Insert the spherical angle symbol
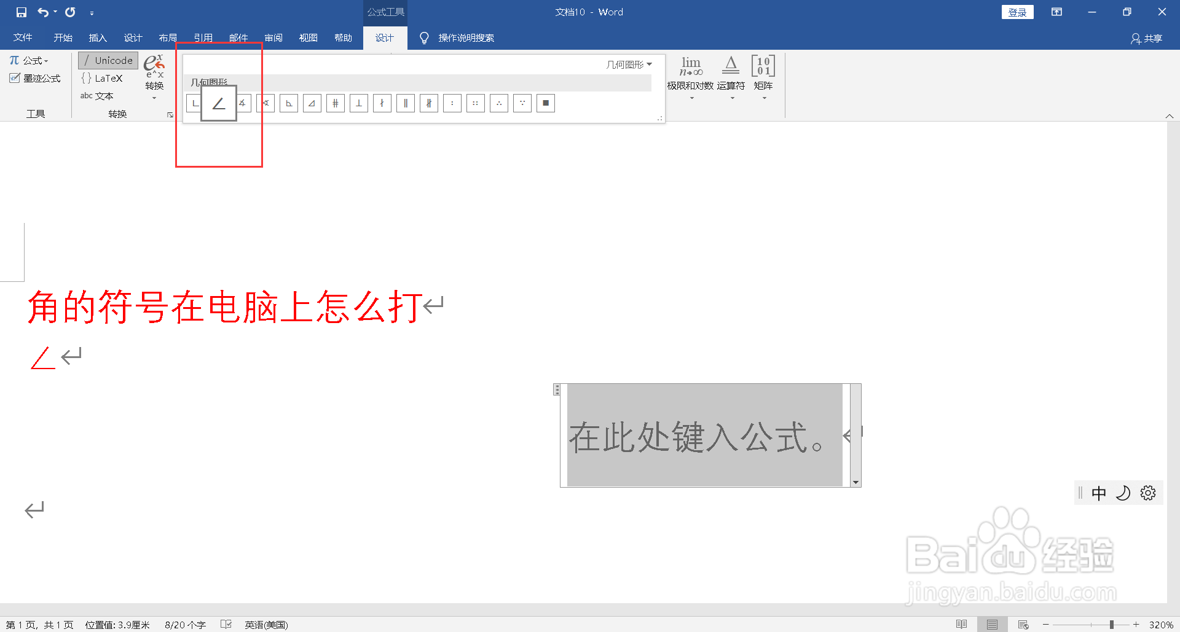Screen dimensions: 1180x632 pyautogui.click(x=265, y=103)
